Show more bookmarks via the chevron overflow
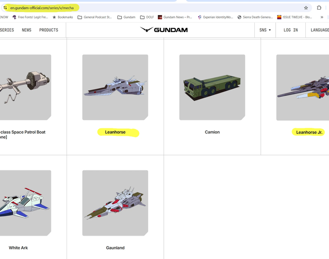This screenshot has height=259, width=329. (322, 17)
